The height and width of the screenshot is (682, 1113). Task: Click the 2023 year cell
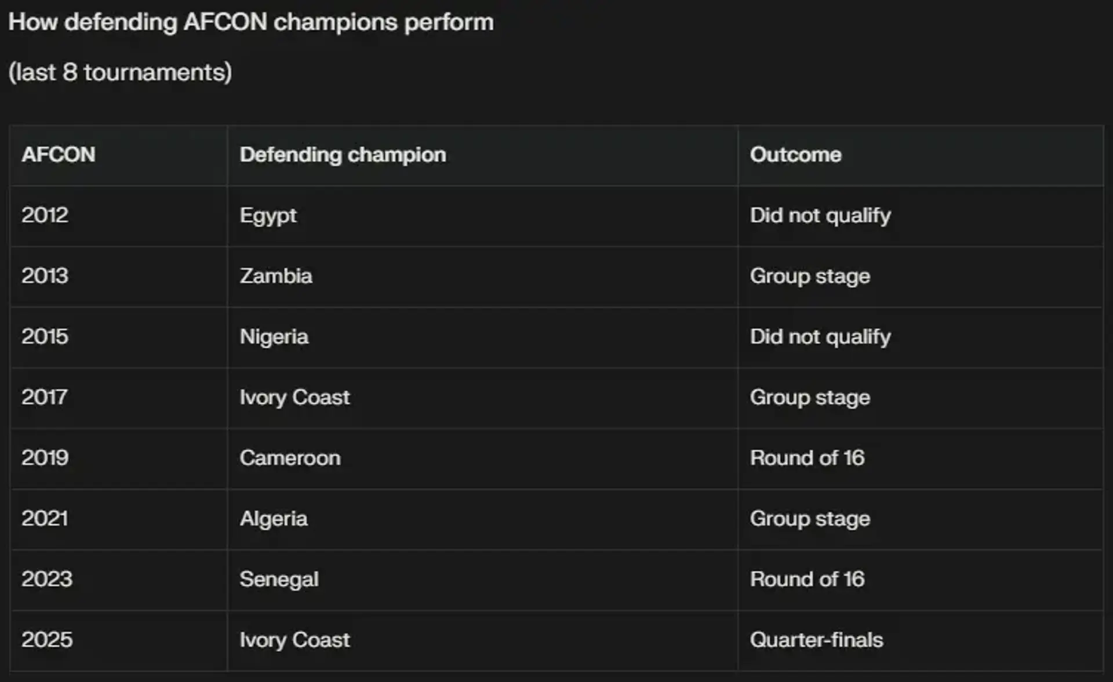[46, 579]
